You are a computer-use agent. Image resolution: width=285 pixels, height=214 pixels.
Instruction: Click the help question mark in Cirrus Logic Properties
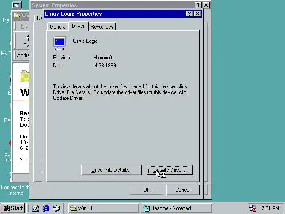[189, 14]
